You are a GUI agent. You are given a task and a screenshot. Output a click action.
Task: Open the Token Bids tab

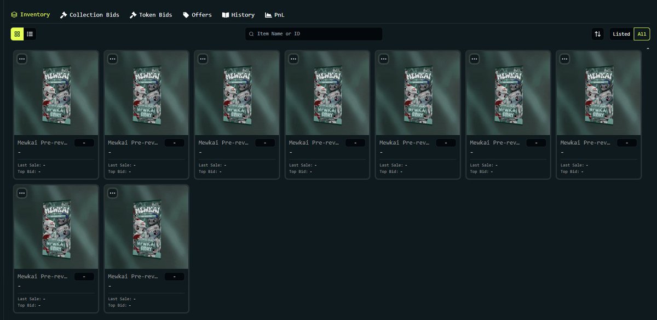click(151, 15)
